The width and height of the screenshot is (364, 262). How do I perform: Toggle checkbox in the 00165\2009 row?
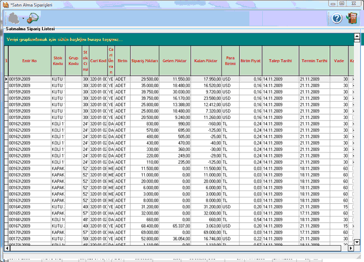click(353, 213)
